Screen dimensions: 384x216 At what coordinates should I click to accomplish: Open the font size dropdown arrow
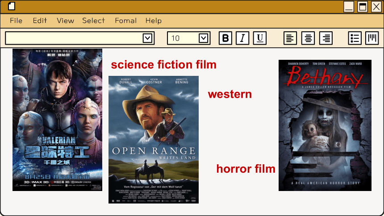point(203,38)
